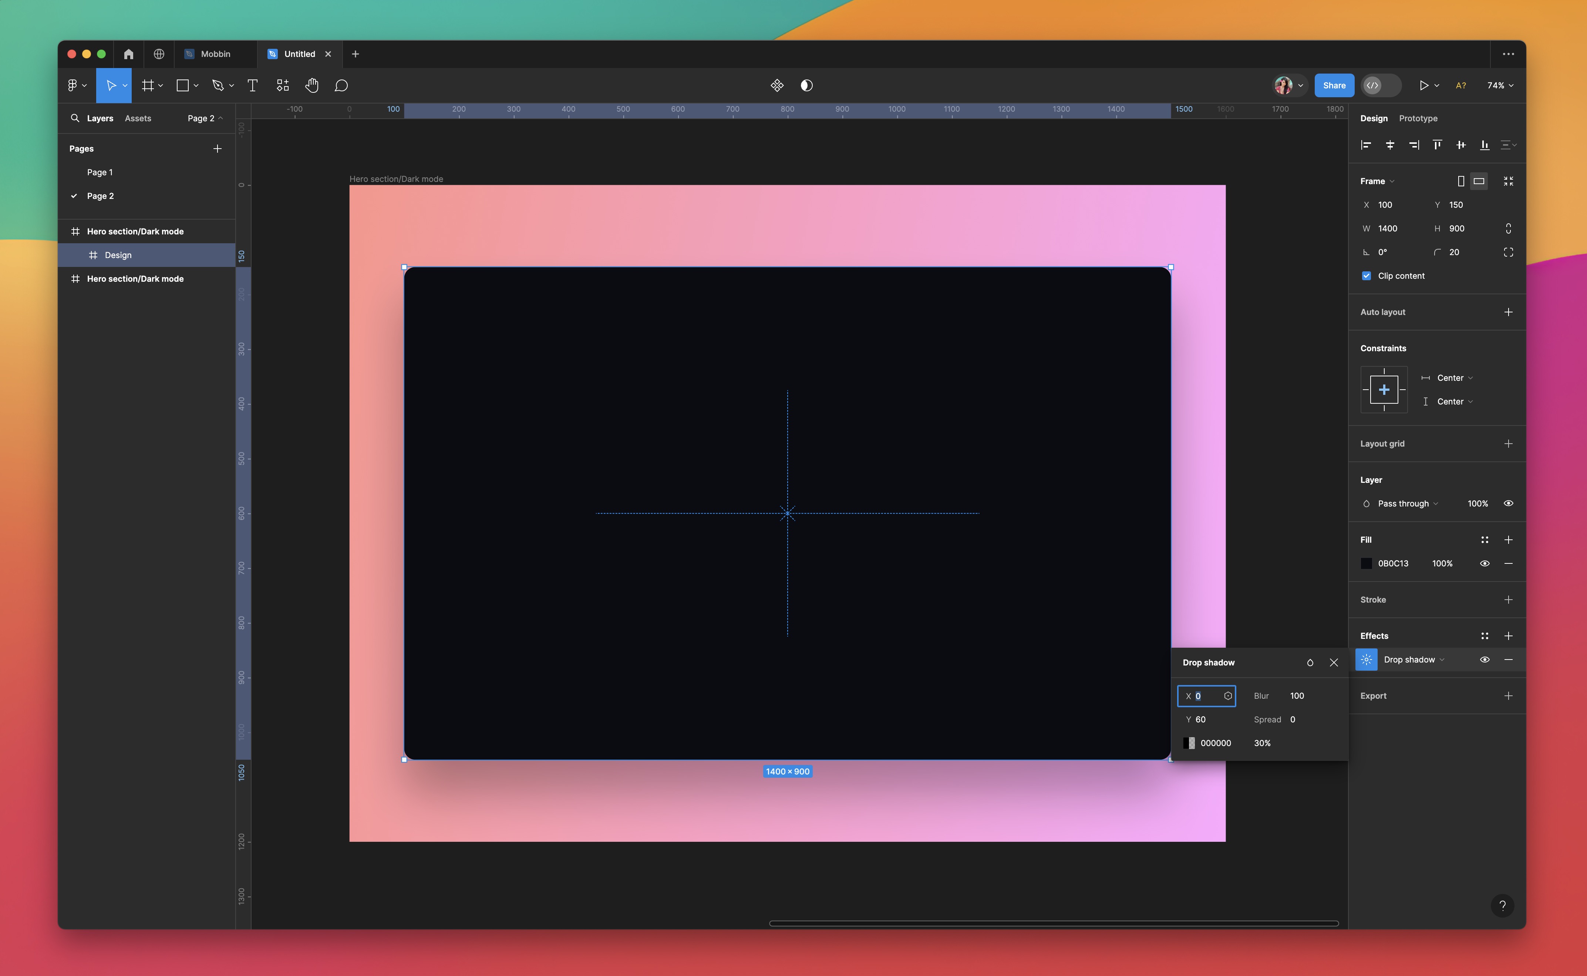Enable Dev Mode with the code icon
1587x976 pixels.
pos(1372,85)
